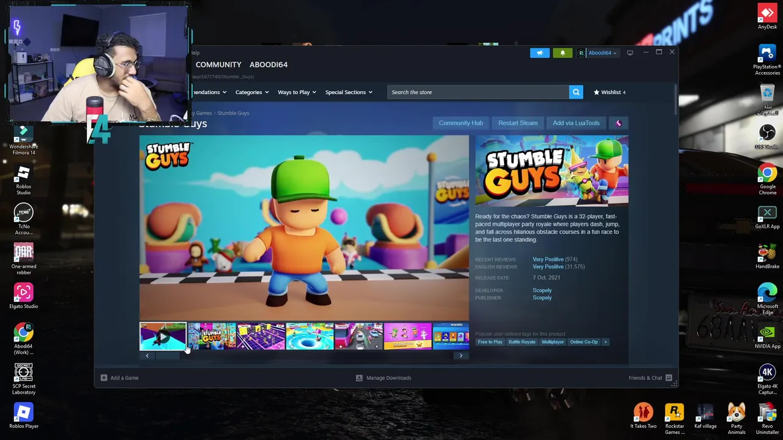Open Wondershare Filmora 14 desktop icon
The width and height of the screenshot is (783, 440).
23,140
